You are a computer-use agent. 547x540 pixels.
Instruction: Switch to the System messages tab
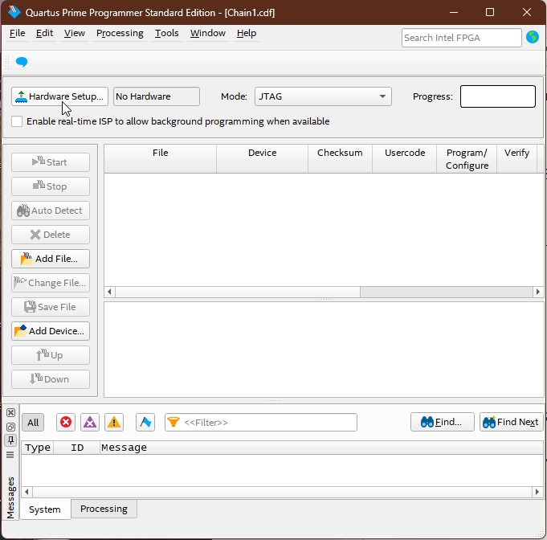[45, 509]
